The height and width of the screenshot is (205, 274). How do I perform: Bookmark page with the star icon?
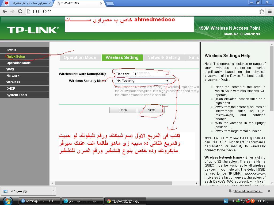(262, 11)
